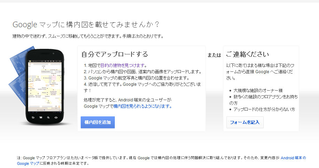This screenshot has width=319, height=168.
Task: Click the paragraph 以下にあてはまる様な場合は下記のフォーム
Action: tap(260, 72)
